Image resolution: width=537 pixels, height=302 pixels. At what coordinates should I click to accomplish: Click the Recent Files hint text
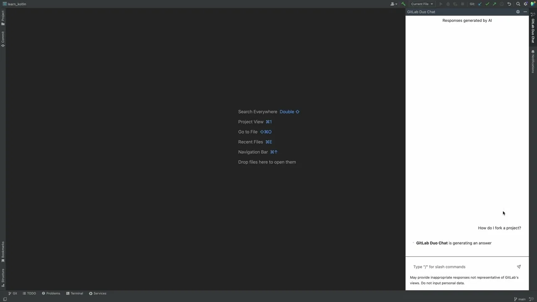[250, 142]
